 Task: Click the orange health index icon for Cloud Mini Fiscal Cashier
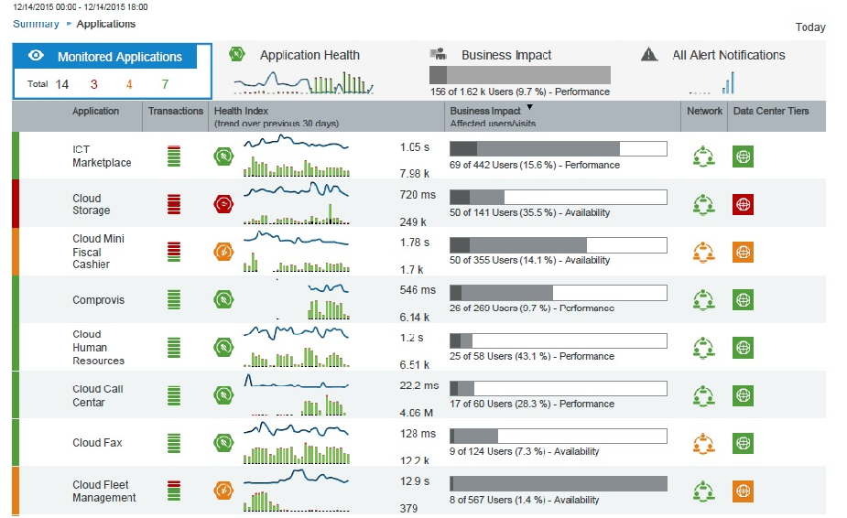pyautogui.click(x=224, y=252)
